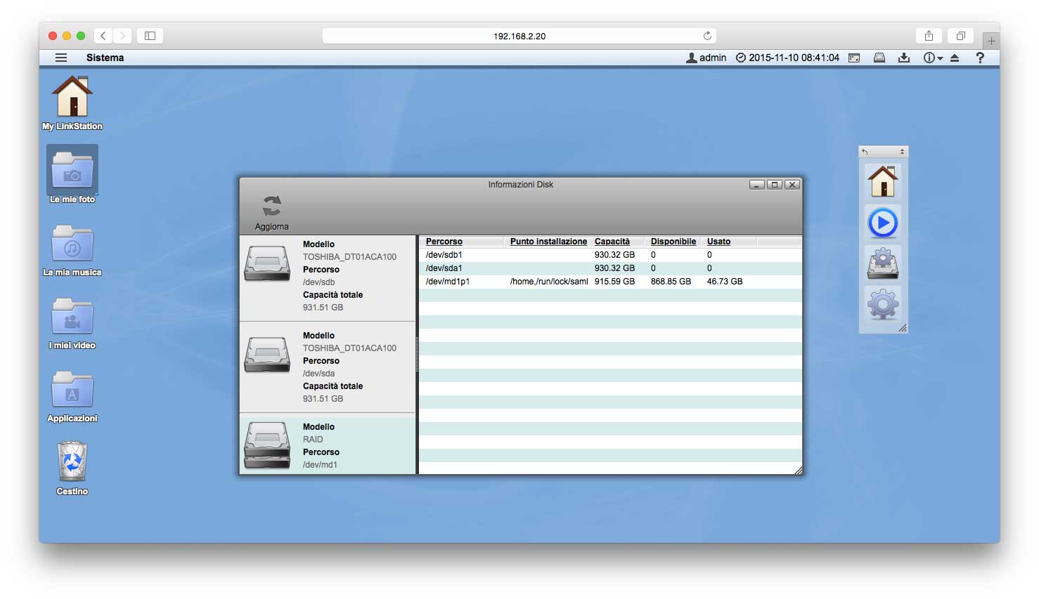Reload the page in the browser
Image resolution: width=1039 pixels, height=599 pixels.
coord(707,36)
